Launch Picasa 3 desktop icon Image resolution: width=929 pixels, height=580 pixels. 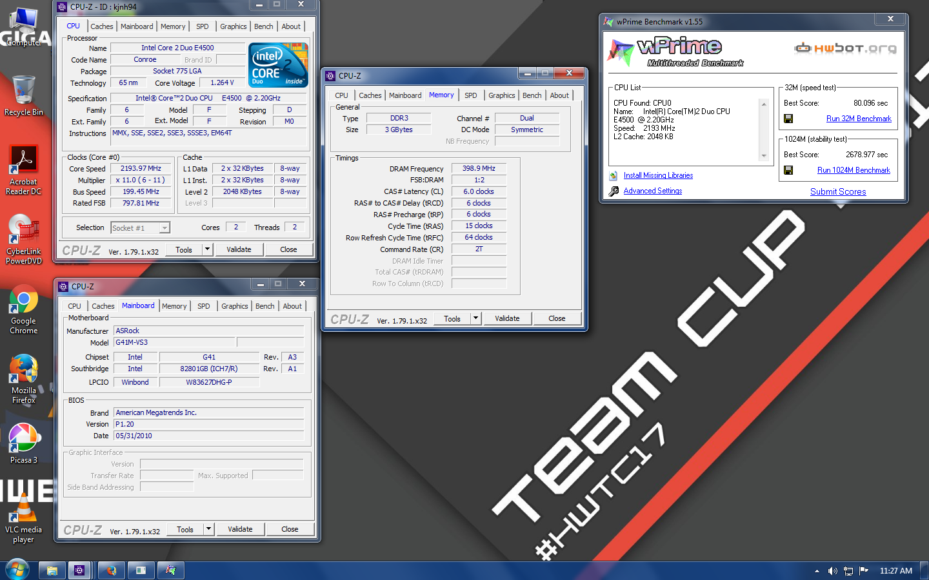click(x=24, y=443)
